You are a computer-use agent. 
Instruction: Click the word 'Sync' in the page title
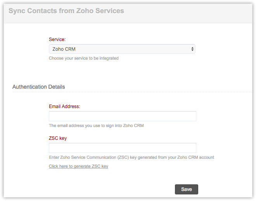pyautogui.click(x=16, y=11)
